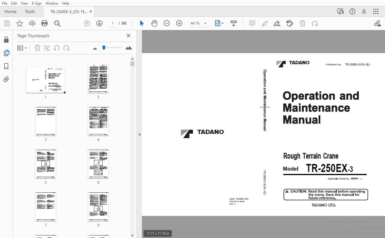Zoom in with the plus icon
Screen dimensions: 385x238
coord(179,23)
